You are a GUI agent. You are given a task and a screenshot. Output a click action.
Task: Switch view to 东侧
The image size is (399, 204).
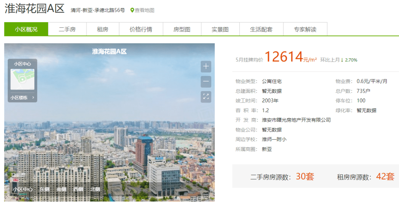tap(44, 190)
